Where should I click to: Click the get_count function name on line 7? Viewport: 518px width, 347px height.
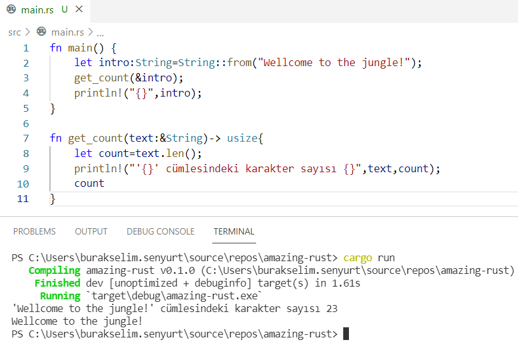(94, 139)
